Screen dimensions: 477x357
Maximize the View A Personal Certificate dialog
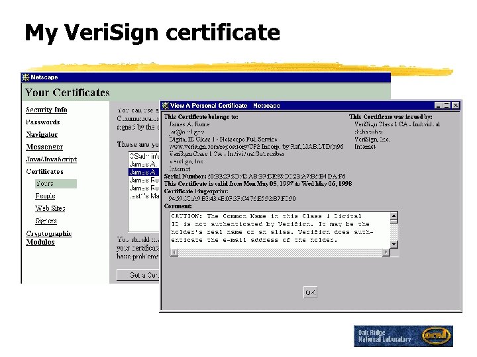(x=447, y=105)
